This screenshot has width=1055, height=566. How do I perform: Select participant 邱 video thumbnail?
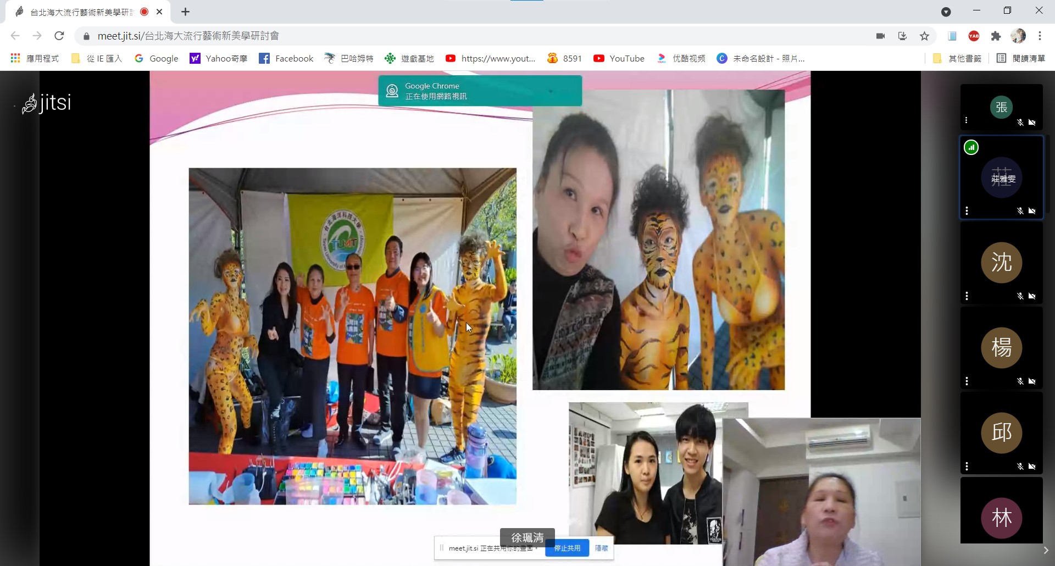coord(1002,432)
